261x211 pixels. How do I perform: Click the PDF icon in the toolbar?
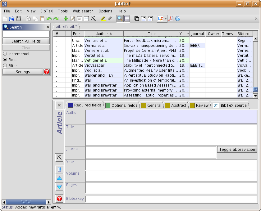coord(171,19)
